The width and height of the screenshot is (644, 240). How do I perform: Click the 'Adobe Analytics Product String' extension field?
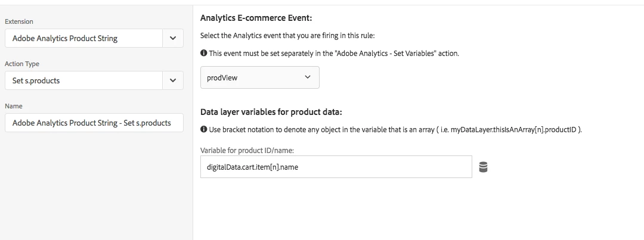pos(83,38)
